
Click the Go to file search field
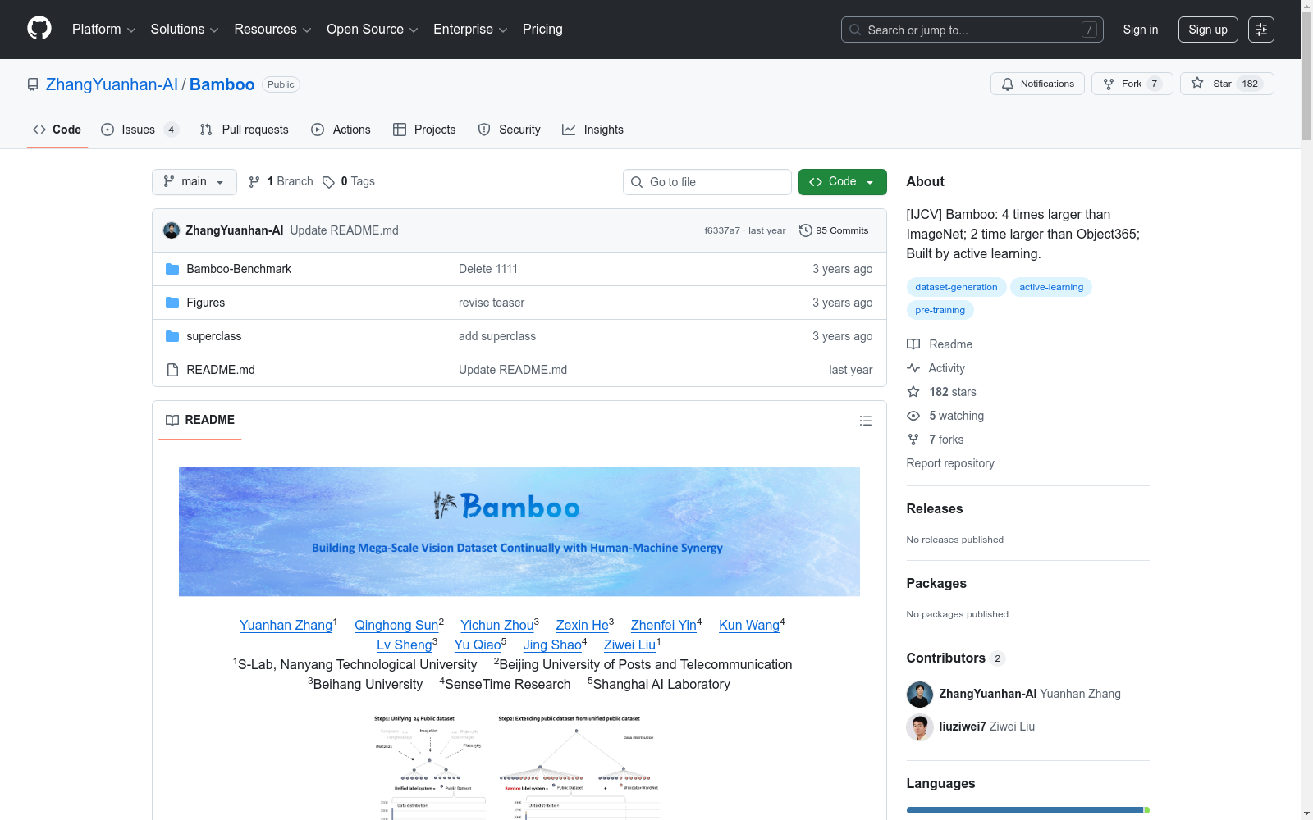(707, 182)
